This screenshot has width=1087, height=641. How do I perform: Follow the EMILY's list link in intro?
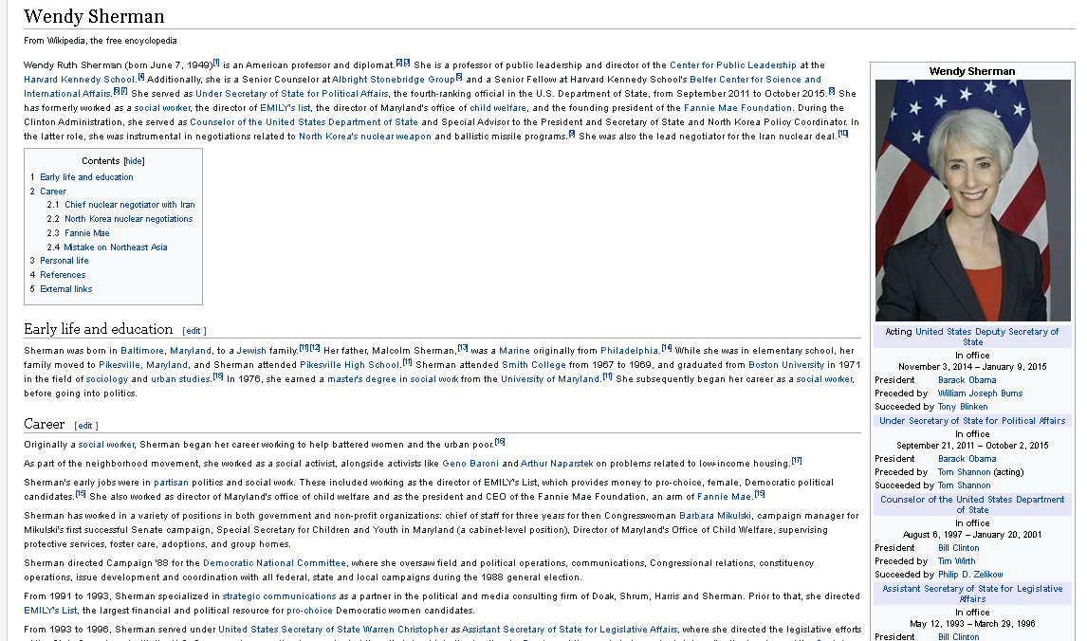pos(285,108)
